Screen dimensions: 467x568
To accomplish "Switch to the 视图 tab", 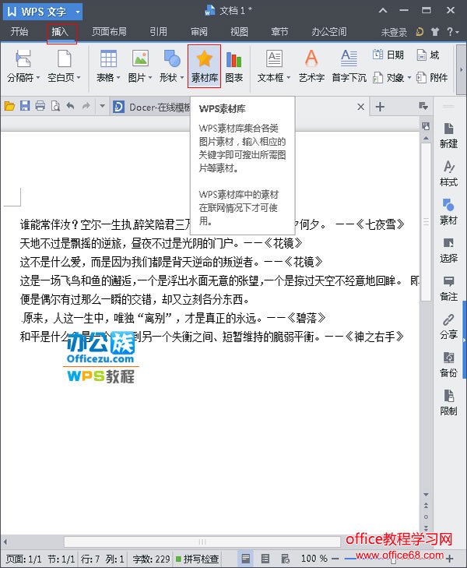I will [x=239, y=32].
